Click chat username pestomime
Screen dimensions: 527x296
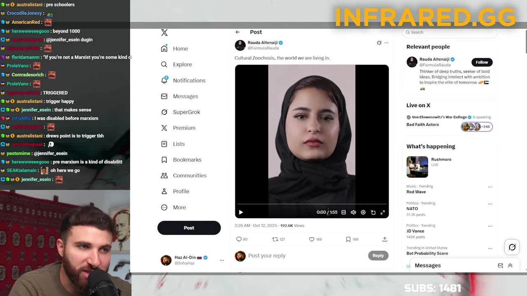[x=19, y=153]
